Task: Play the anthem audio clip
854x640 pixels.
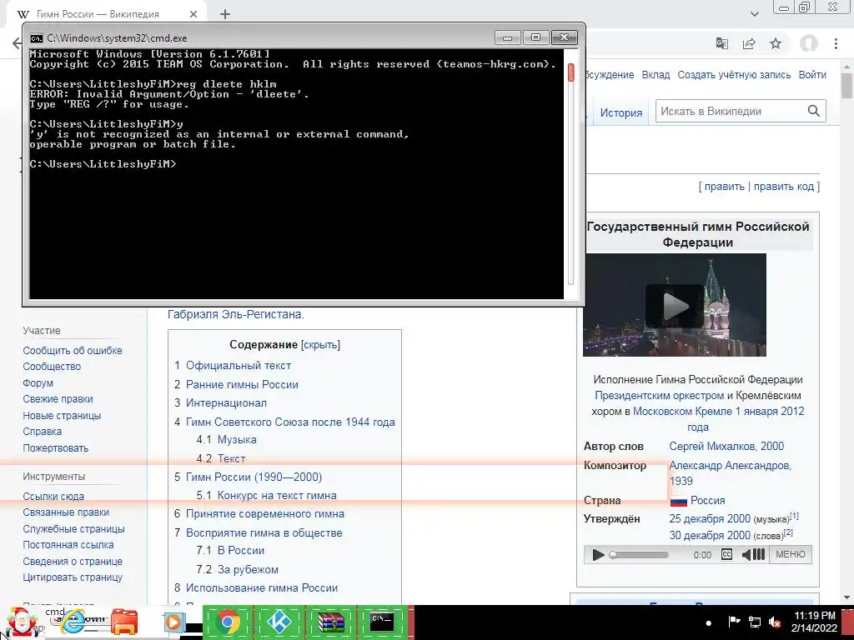Action: click(598, 554)
